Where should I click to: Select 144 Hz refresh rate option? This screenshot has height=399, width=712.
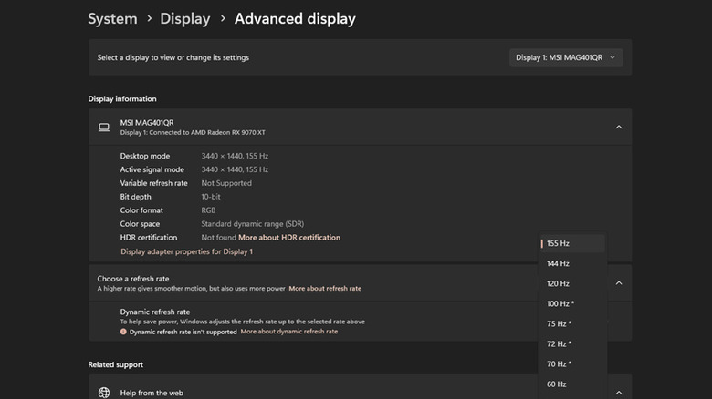click(572, 263)
